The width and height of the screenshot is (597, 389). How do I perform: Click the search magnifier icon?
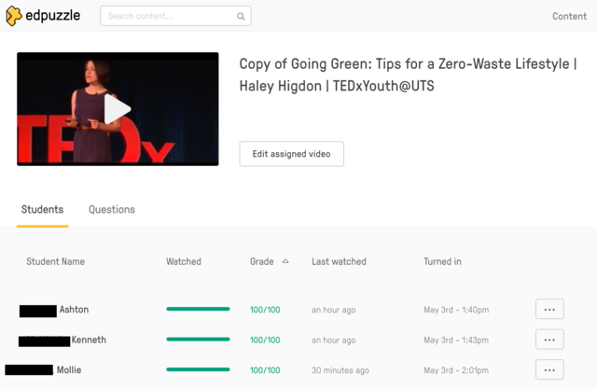click(241, 16)
